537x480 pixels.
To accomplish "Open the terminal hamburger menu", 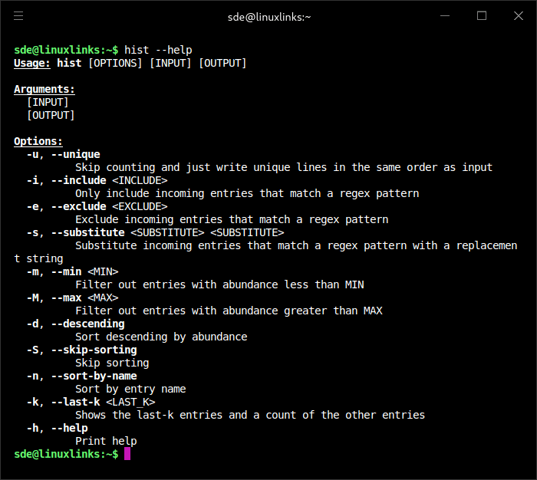I will (18, 15).
